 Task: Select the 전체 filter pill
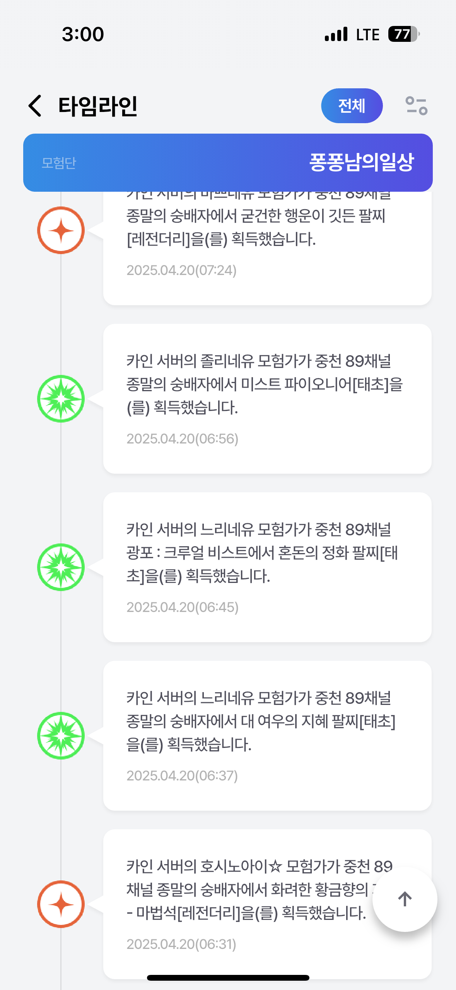352,106
